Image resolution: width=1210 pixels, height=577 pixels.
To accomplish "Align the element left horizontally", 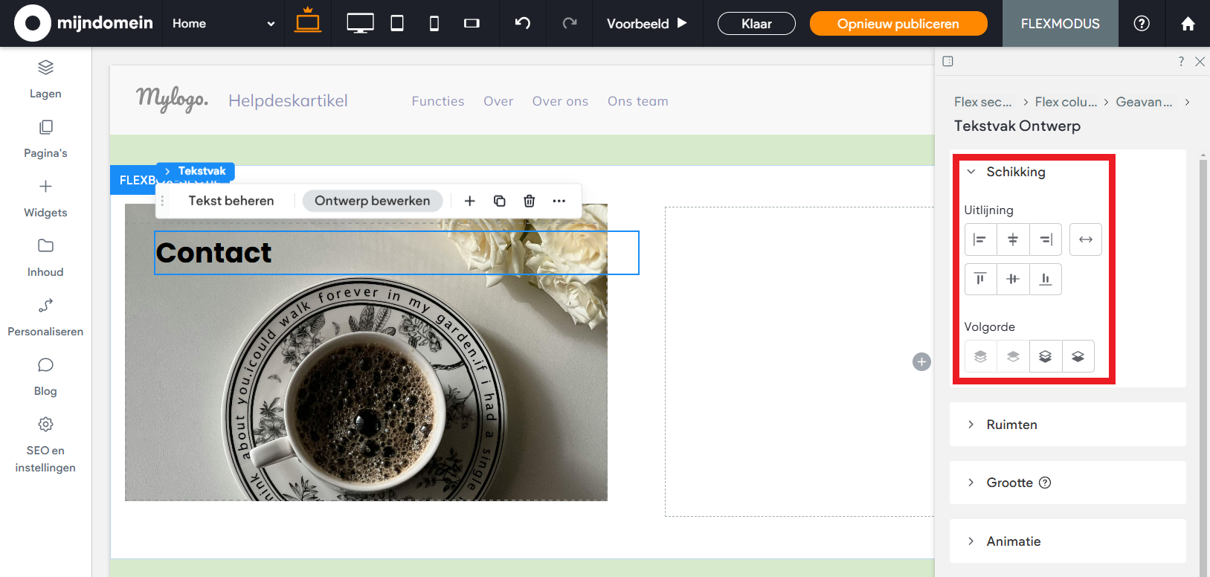I will (980, 239).
